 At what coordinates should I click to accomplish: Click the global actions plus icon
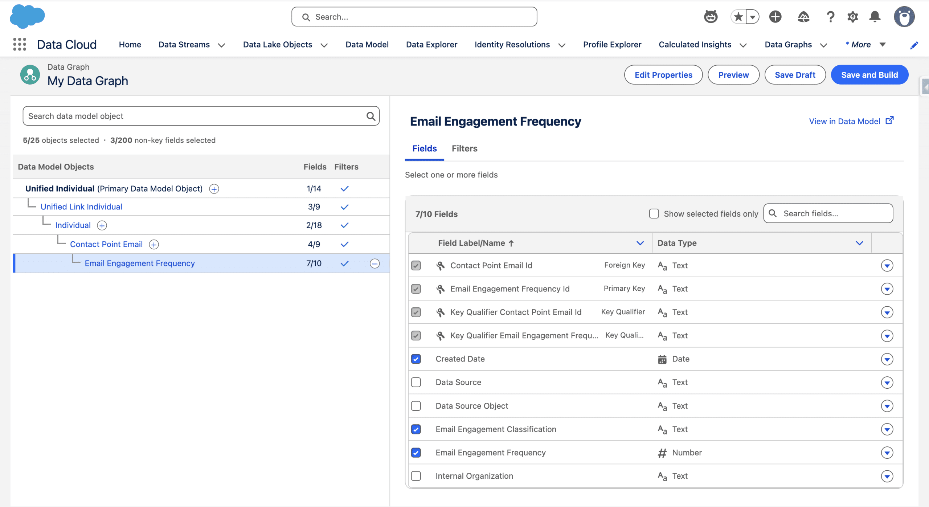(775, 17)
